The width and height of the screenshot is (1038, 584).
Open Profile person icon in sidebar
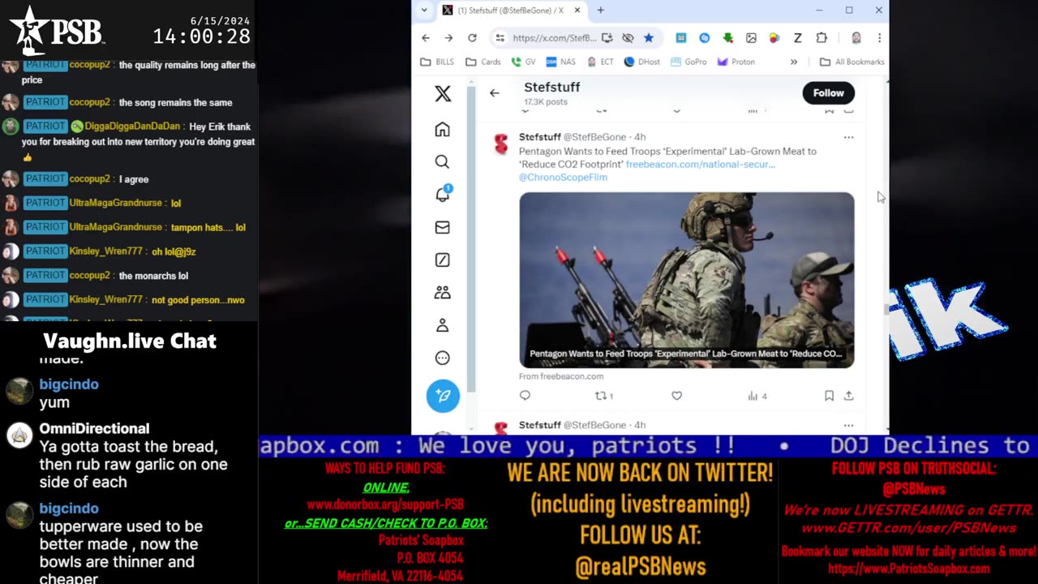pos(442,325)
